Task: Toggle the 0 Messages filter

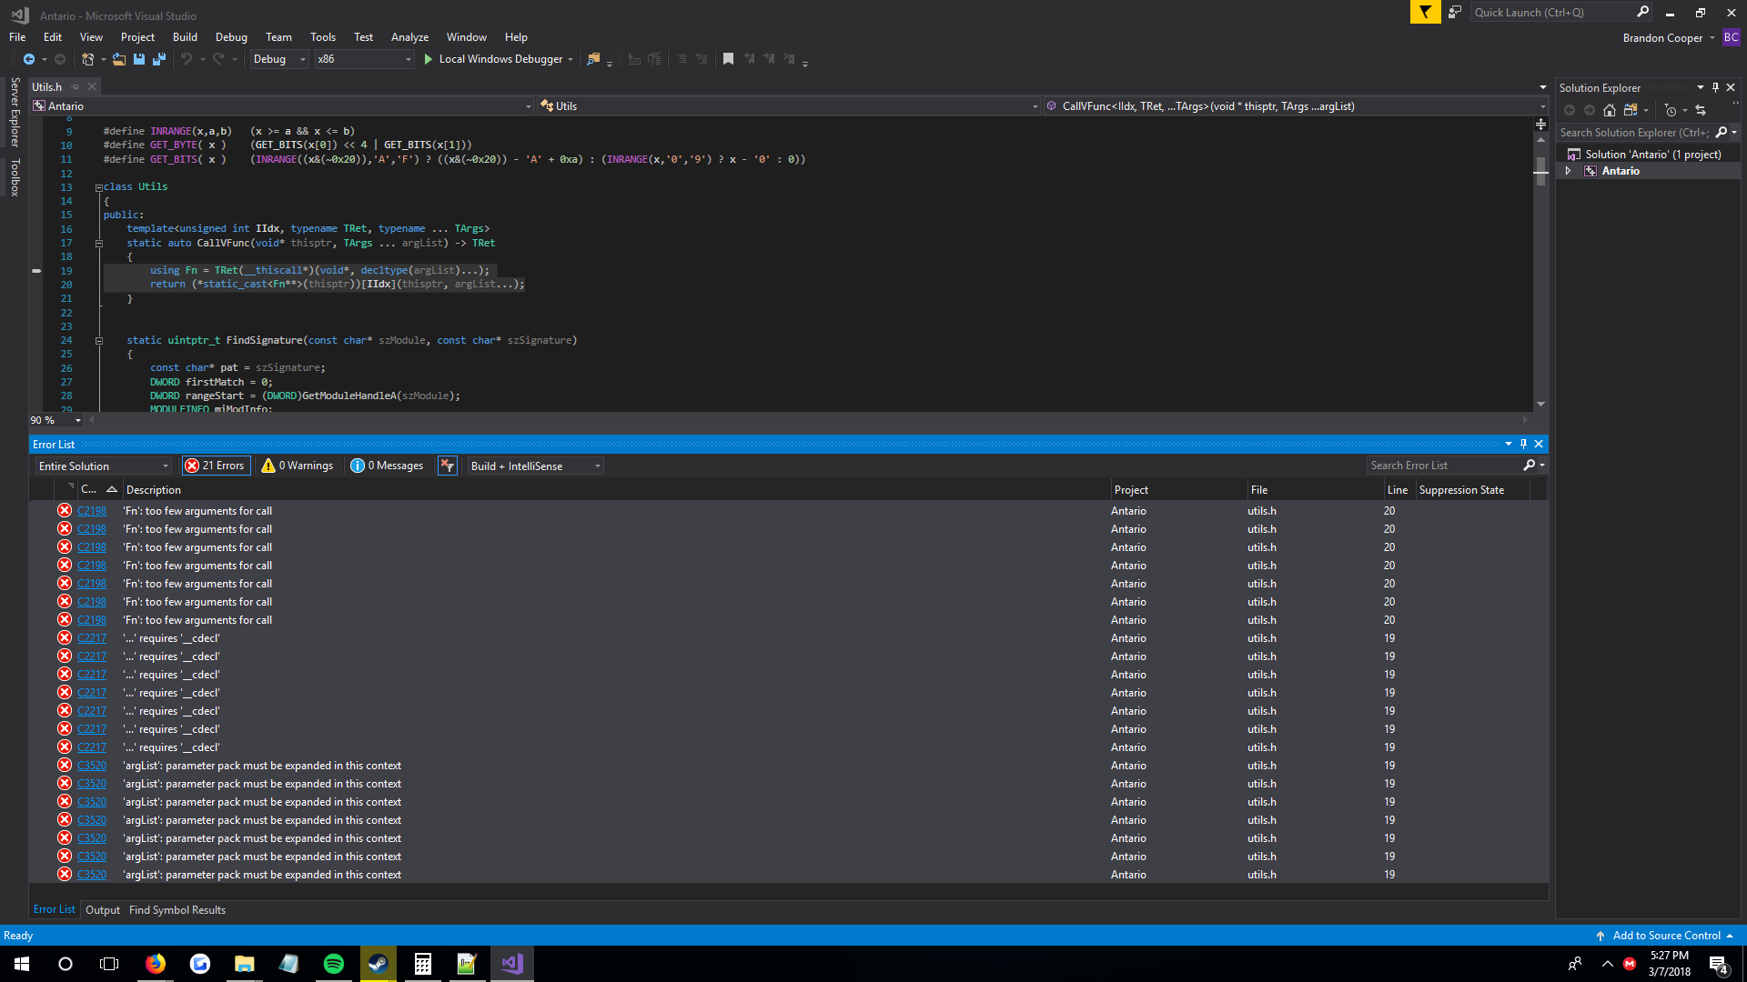Action: click(x=387, y=466)
